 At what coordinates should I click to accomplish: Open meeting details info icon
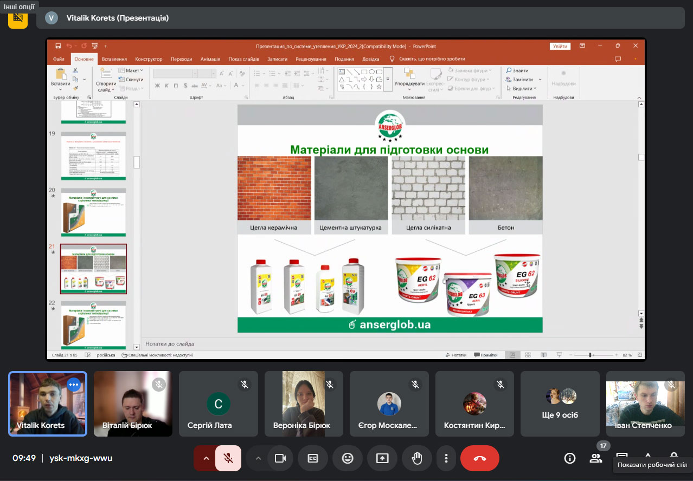coord(569,458)
